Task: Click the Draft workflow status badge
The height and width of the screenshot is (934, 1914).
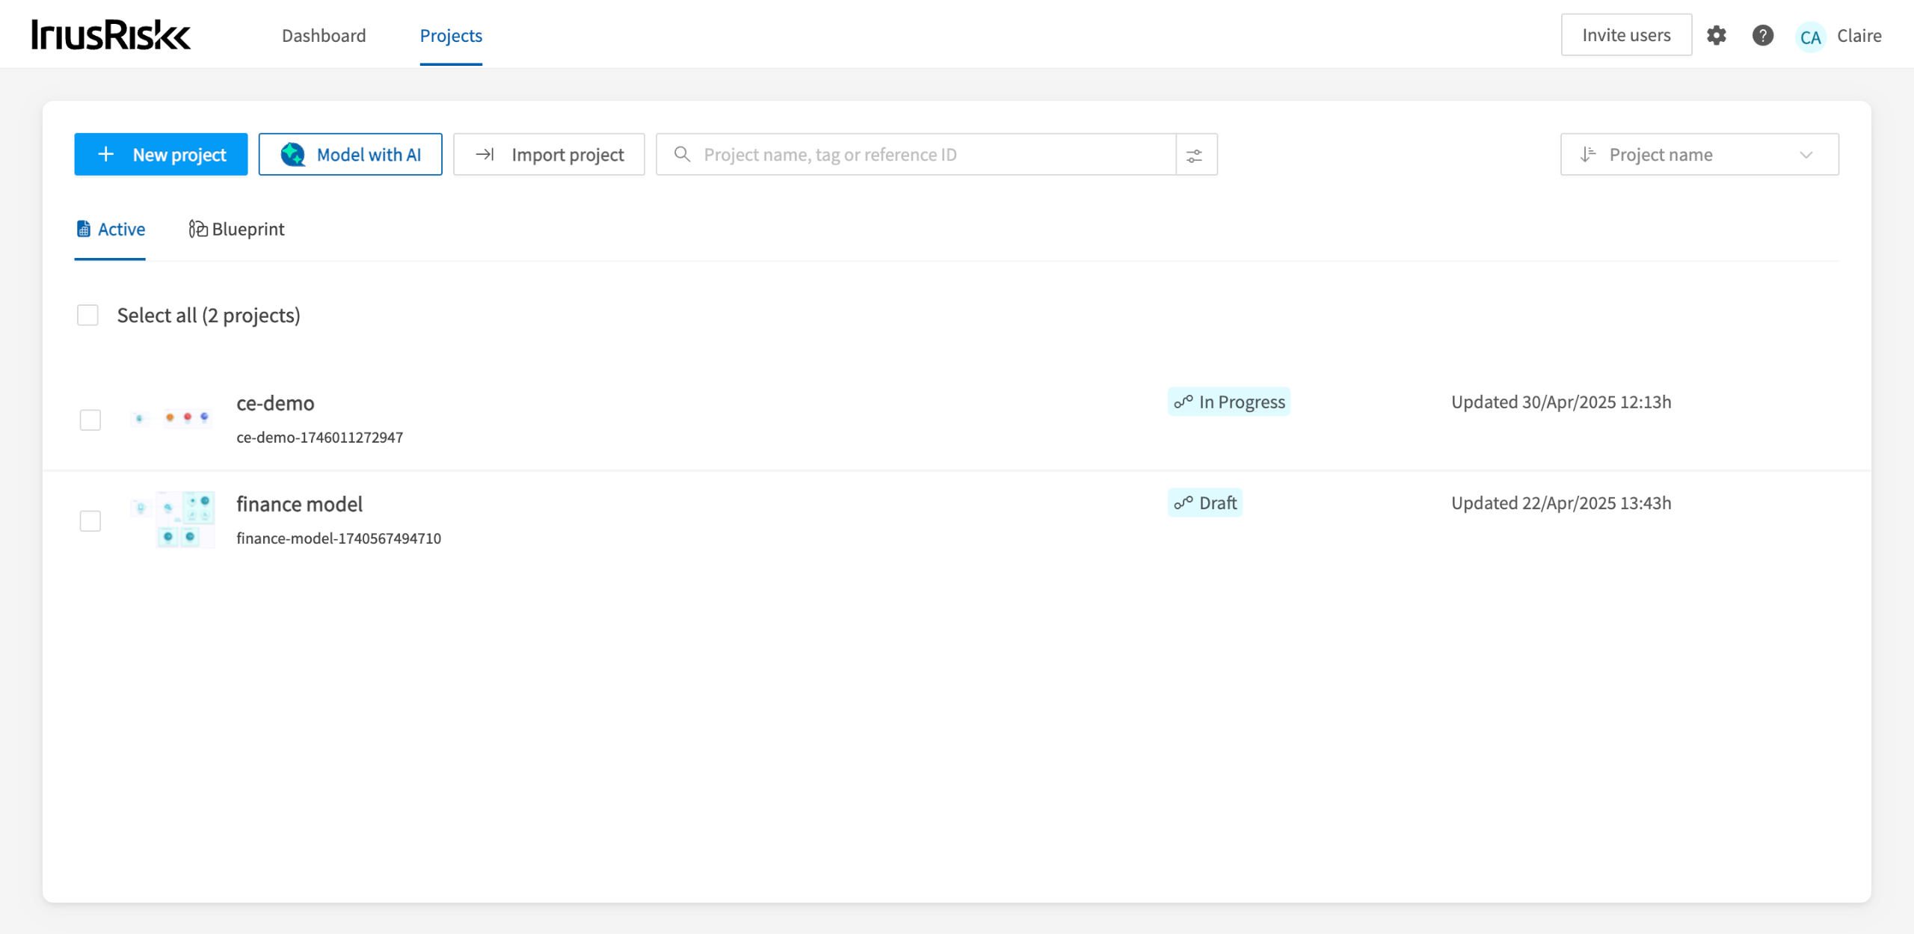Action: 1204,503
